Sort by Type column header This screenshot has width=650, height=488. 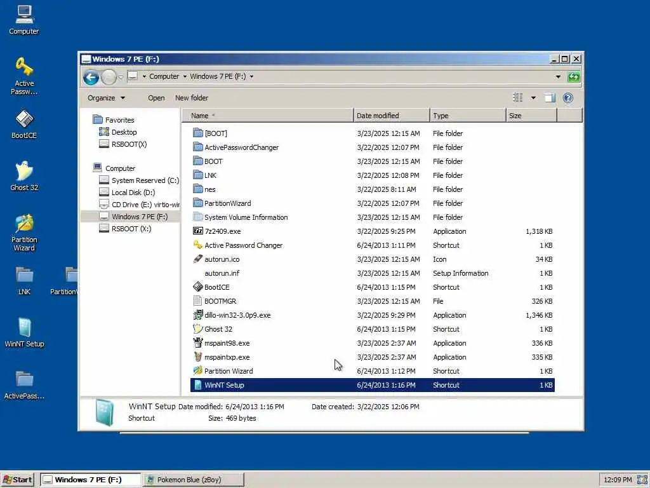pyautogui.click(x=468, y=116)
